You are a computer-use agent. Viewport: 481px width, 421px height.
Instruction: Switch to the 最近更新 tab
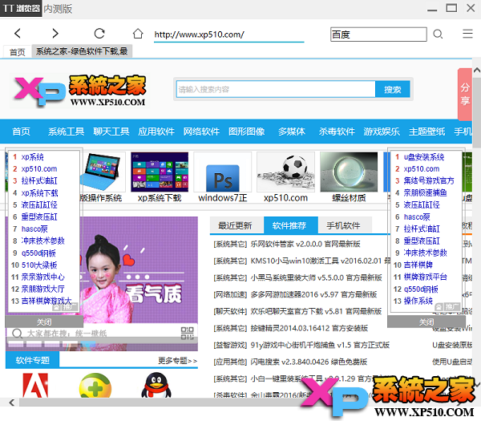tap(235, 225)
